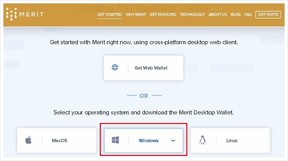Image resolution: width=288 pixels, height=161 pixels.
Task: Open the Blog menu item
Action: (236, 14)
